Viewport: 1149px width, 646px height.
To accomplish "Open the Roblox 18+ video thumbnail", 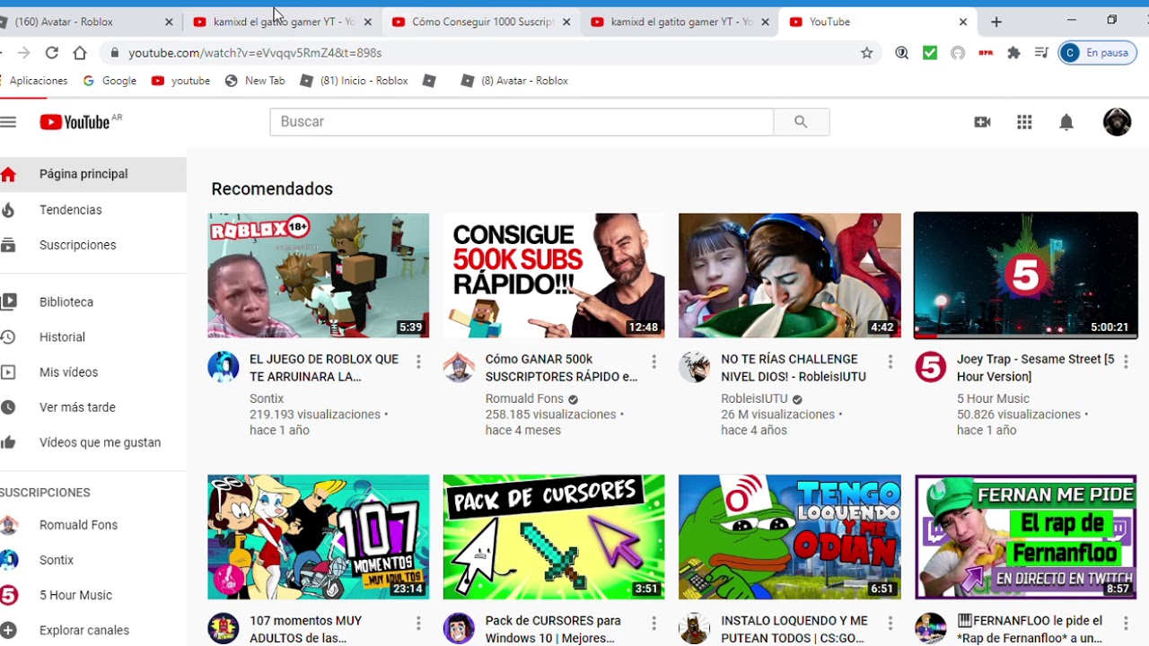I will tap(319, 275).
